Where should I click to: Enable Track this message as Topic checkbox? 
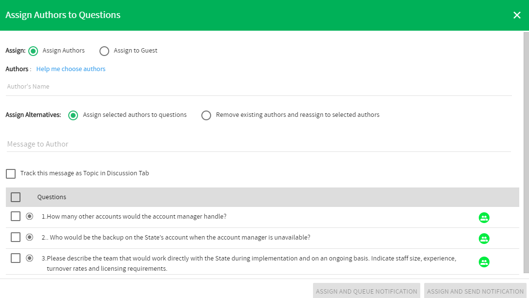coord(11,174)
